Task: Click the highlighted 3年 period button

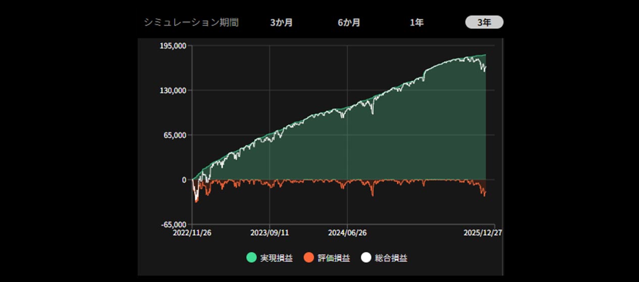Action: click(x=484, y=23)
